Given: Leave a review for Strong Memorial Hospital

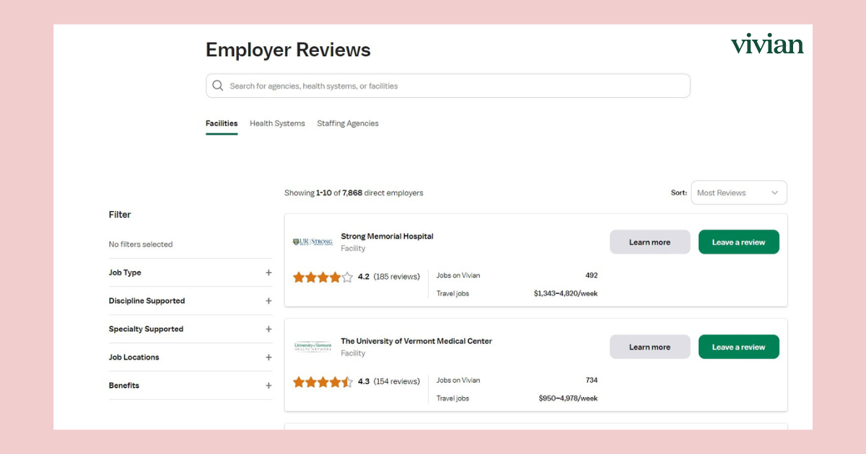Looking at the screenshot, I should point(738,242).
